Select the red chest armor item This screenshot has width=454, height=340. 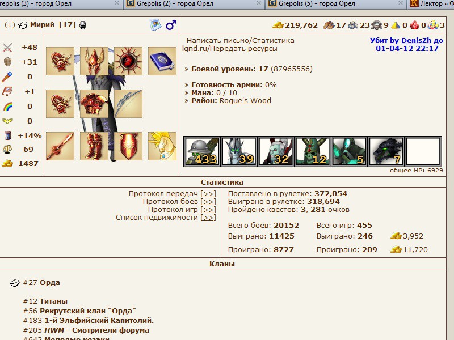pyautogui.click(x=94, y=104)
